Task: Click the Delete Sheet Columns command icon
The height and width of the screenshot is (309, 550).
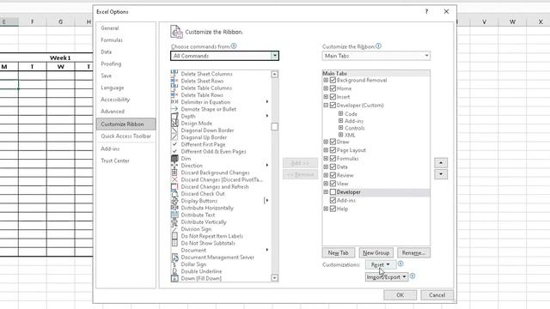Action: tap(174, 74)
